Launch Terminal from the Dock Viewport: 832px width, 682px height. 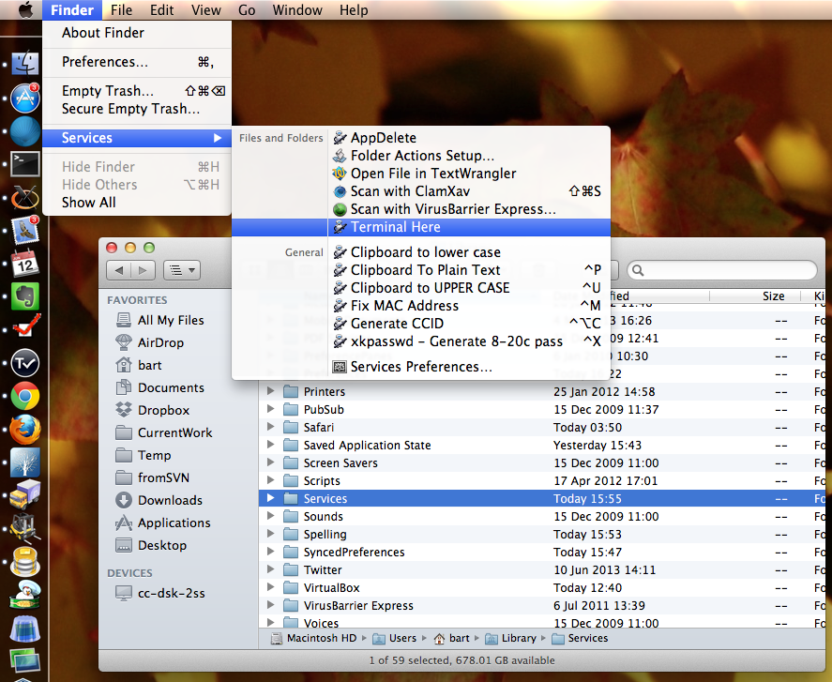tap(25, 164)
